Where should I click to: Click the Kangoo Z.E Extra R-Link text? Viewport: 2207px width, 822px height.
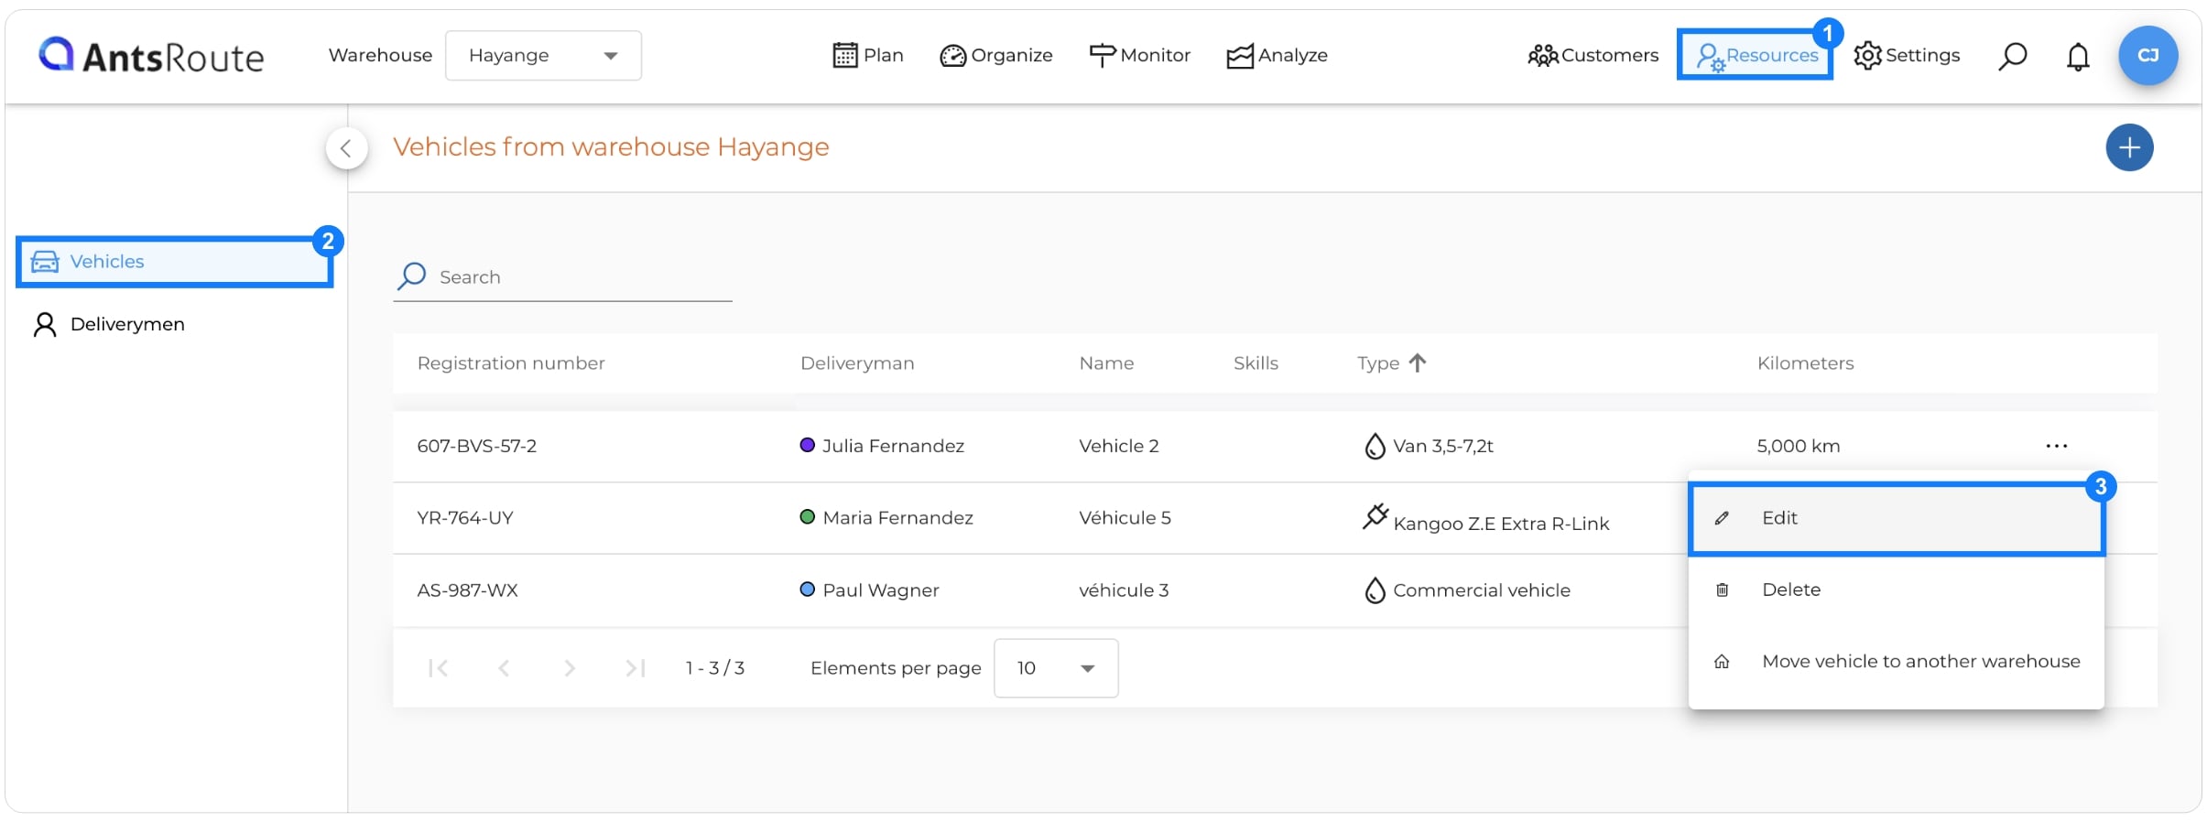[x=1501, y=524]
